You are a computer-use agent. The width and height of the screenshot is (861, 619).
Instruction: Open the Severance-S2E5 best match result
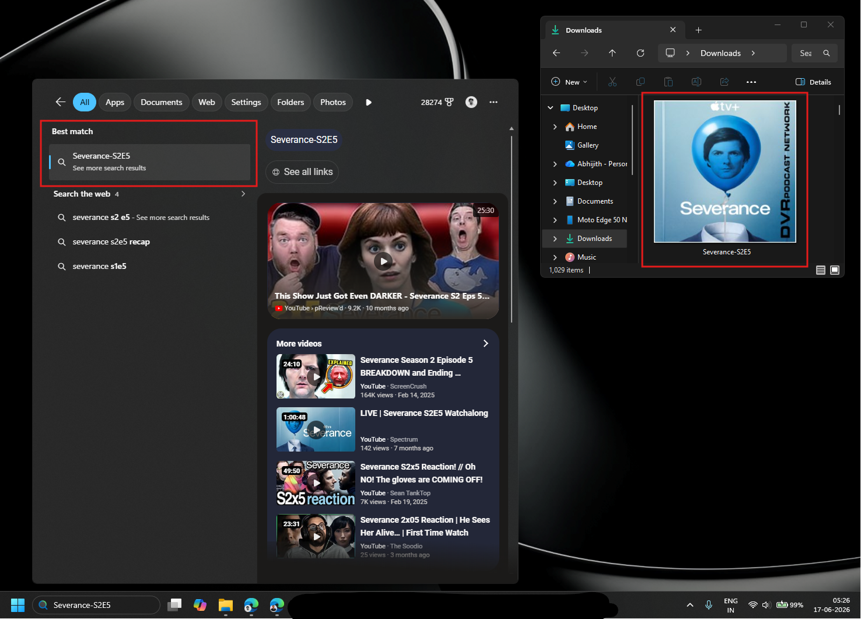[149, 162]
